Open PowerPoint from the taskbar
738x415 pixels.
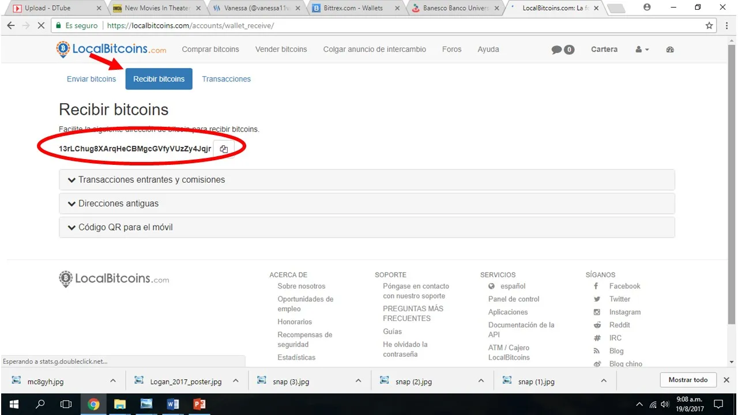pos(199,404)
